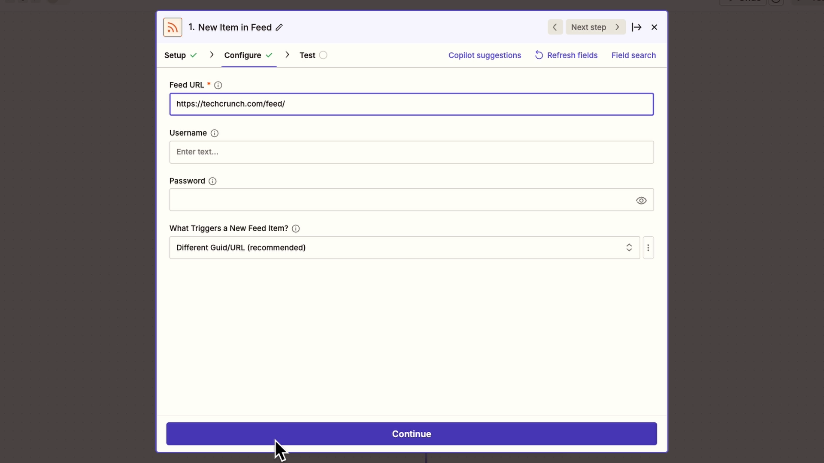Screen dimensions: 824x463
Task: Click the RSS trigger app icon
Action: (173, 27)
